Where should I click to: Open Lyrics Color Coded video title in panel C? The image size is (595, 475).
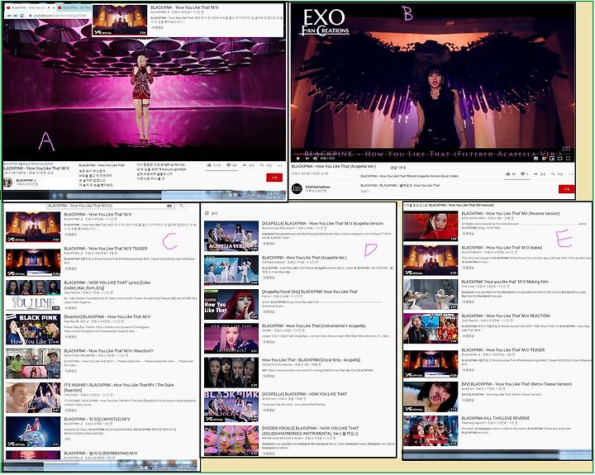(107, 285)
